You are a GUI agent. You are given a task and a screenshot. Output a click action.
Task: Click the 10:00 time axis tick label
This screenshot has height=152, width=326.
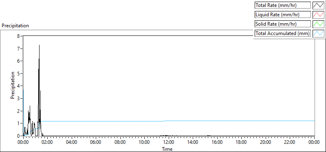pyautogui.click(x=144, y=143)
